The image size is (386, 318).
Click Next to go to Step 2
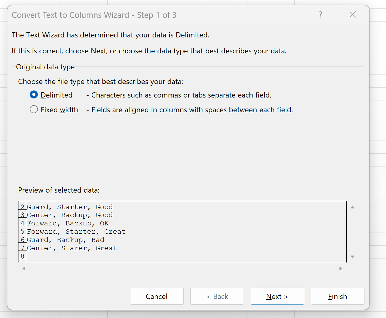[277, 296]
